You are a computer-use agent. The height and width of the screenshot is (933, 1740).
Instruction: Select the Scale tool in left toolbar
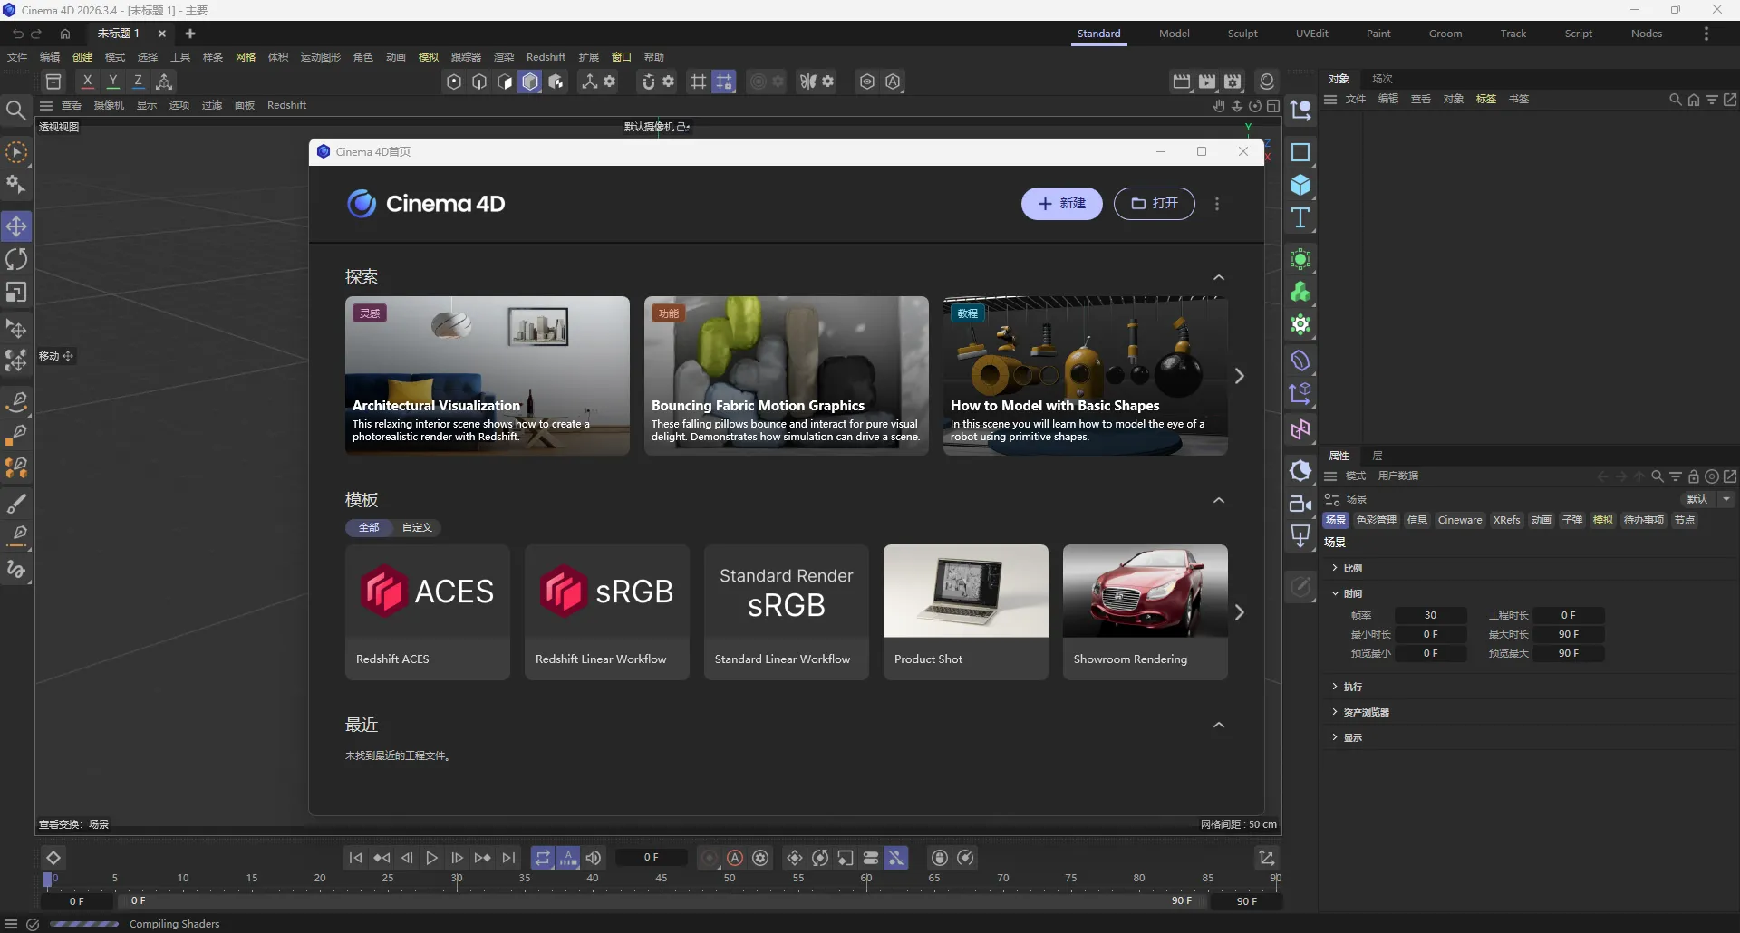(16, 292)
